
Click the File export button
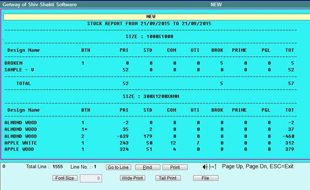[x=206, y=178]
